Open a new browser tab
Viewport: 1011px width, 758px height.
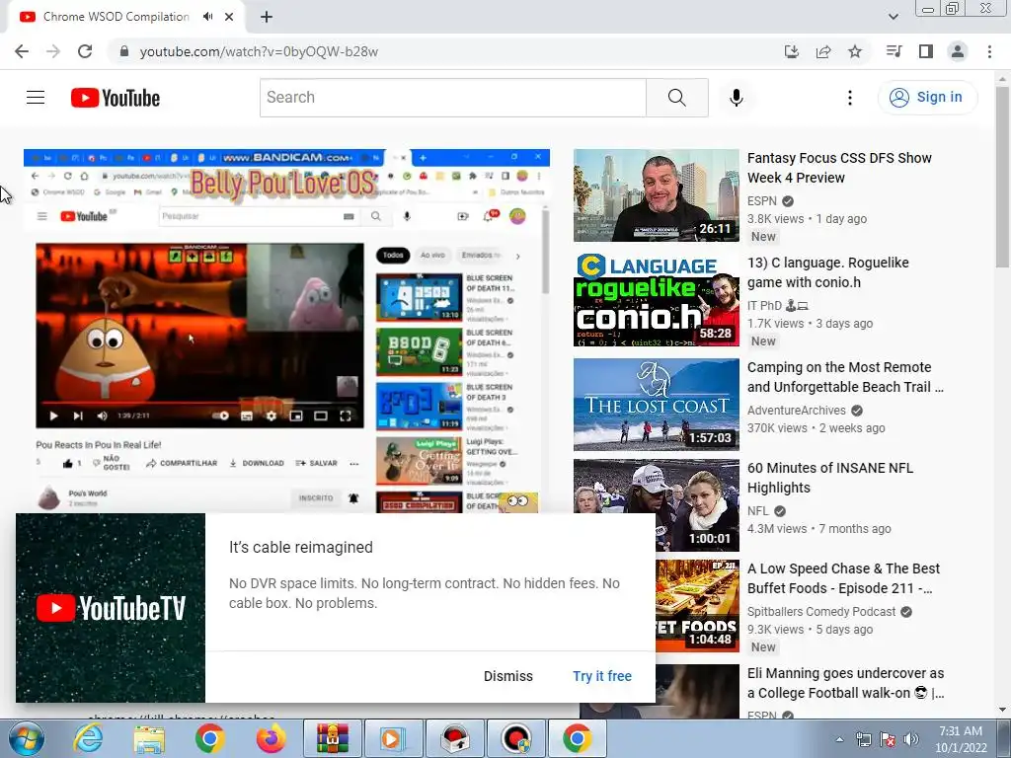click(267, 17)
